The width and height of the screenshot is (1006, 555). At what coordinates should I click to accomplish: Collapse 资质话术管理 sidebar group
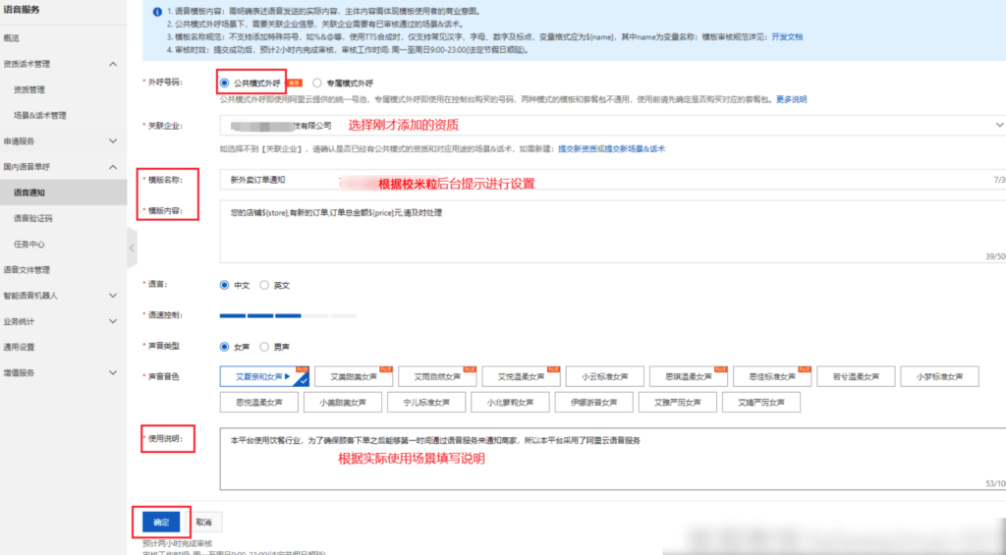click(x=113, y=64)
